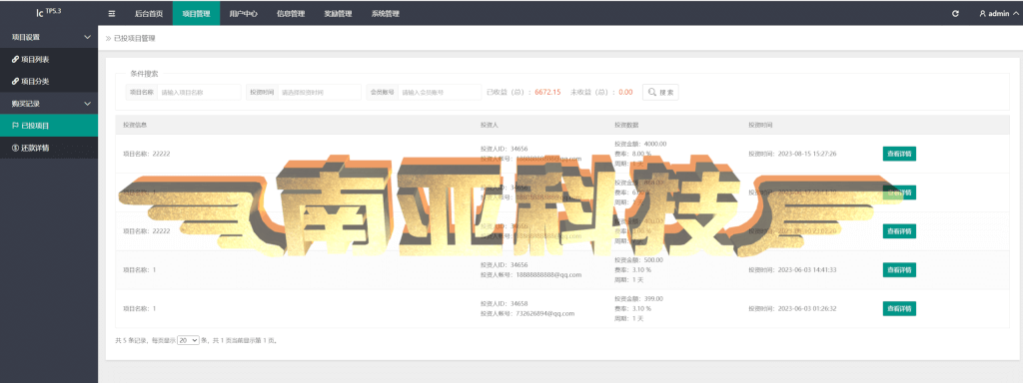Open 项目分类 in sidebar
1023x383 pixels.
49,82
